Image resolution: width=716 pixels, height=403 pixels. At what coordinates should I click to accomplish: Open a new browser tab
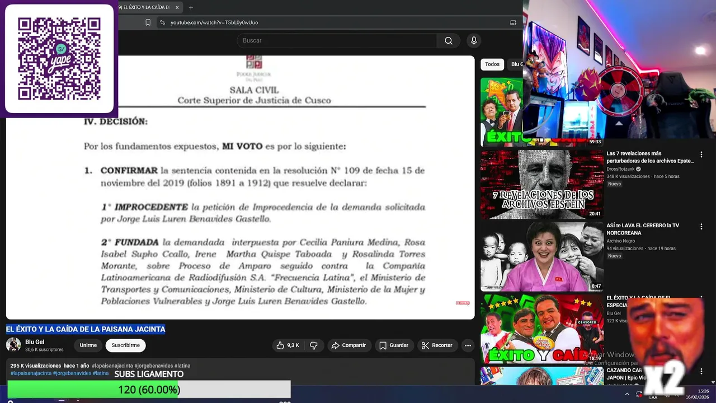tap(191, 7)
